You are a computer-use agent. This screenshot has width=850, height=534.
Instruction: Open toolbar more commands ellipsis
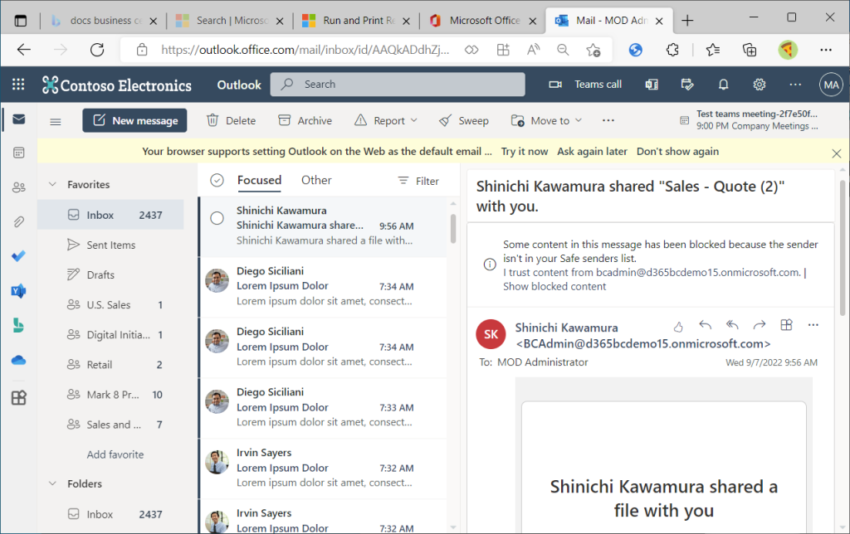click(608, 120)
